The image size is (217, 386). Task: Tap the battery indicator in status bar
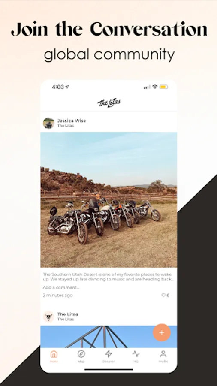(x=164, y=87)
